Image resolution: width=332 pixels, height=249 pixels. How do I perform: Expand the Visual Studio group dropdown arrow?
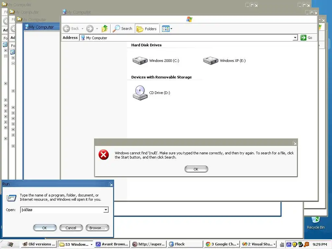click(x=274, y=244)
